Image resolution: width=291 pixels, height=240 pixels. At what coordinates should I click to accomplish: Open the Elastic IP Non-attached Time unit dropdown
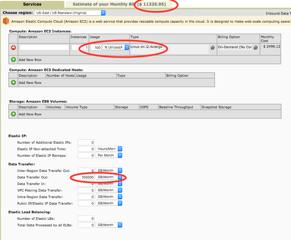pos(109,149)
